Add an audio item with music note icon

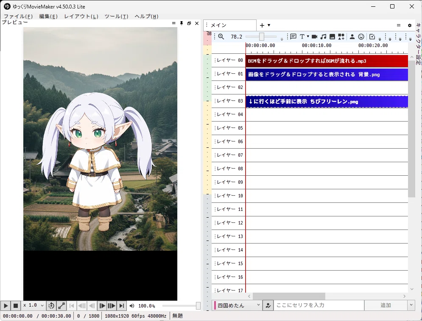click(324, 36)
